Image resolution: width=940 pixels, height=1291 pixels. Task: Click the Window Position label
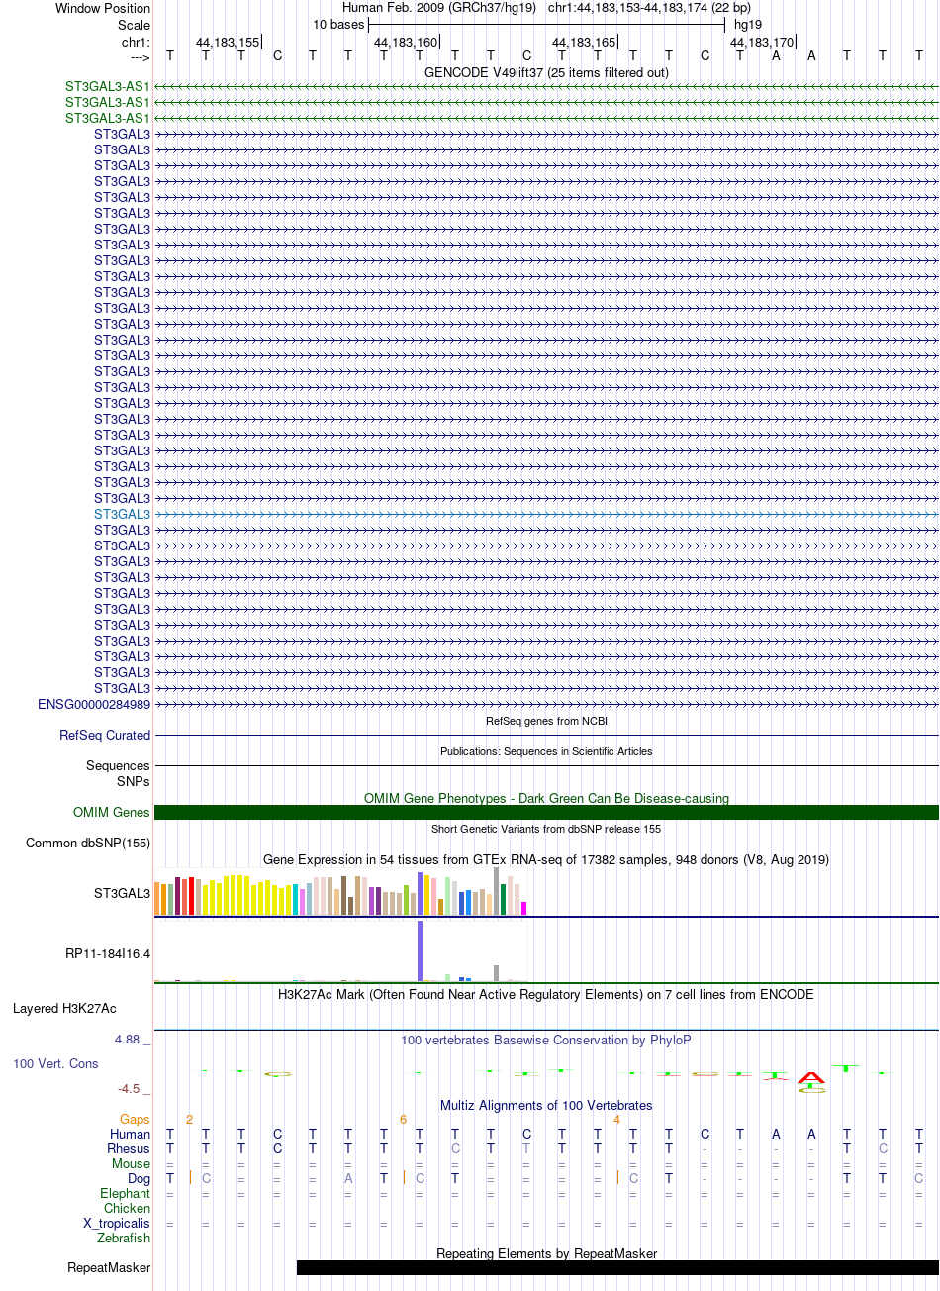click(103, 8)
